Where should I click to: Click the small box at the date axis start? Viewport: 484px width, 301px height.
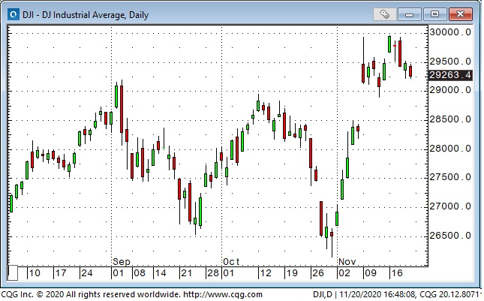click(x=13, y=273)
